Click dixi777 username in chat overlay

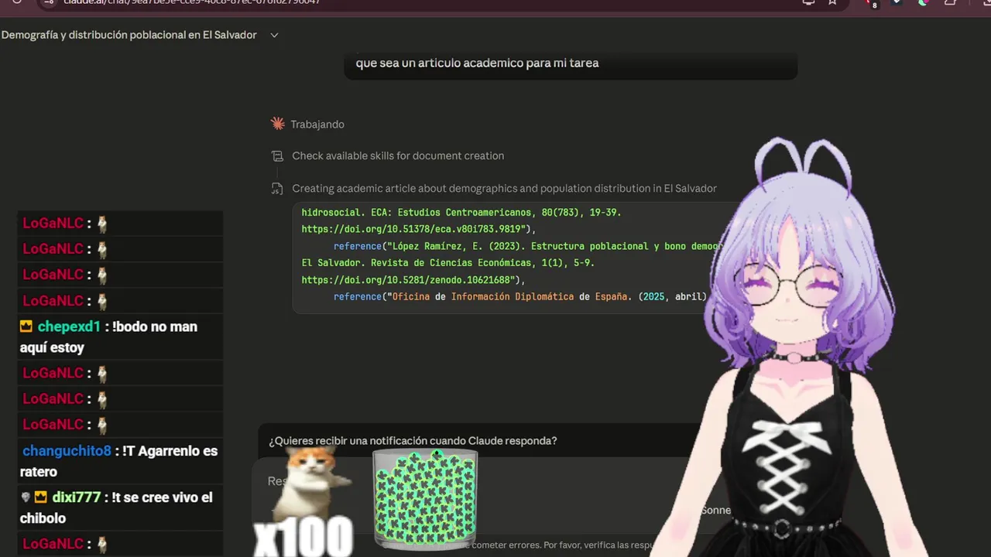tap(77, 497)
